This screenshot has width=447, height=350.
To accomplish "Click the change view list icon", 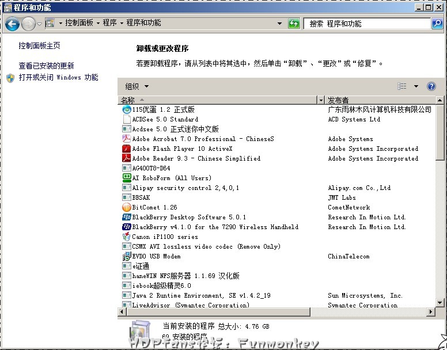I will (x=402, y=86).
